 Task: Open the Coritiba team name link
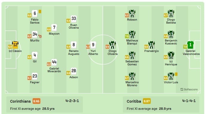click(x=134, y=101)
